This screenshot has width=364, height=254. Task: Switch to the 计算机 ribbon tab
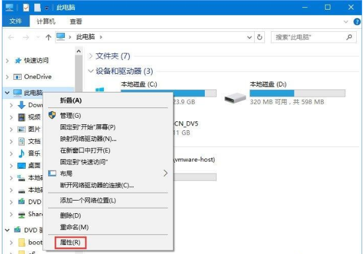[x=46, y=22]
